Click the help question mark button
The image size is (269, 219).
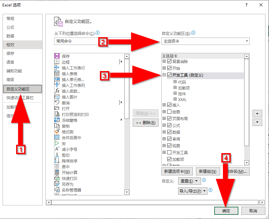point(246,5)
